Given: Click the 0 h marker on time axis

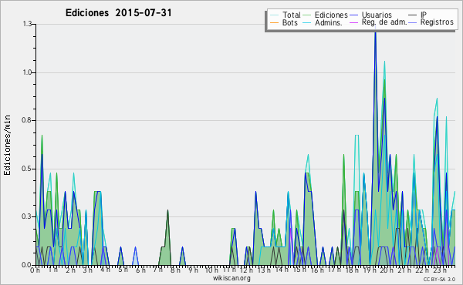Looking at the screenshot, I should point(35,270).
